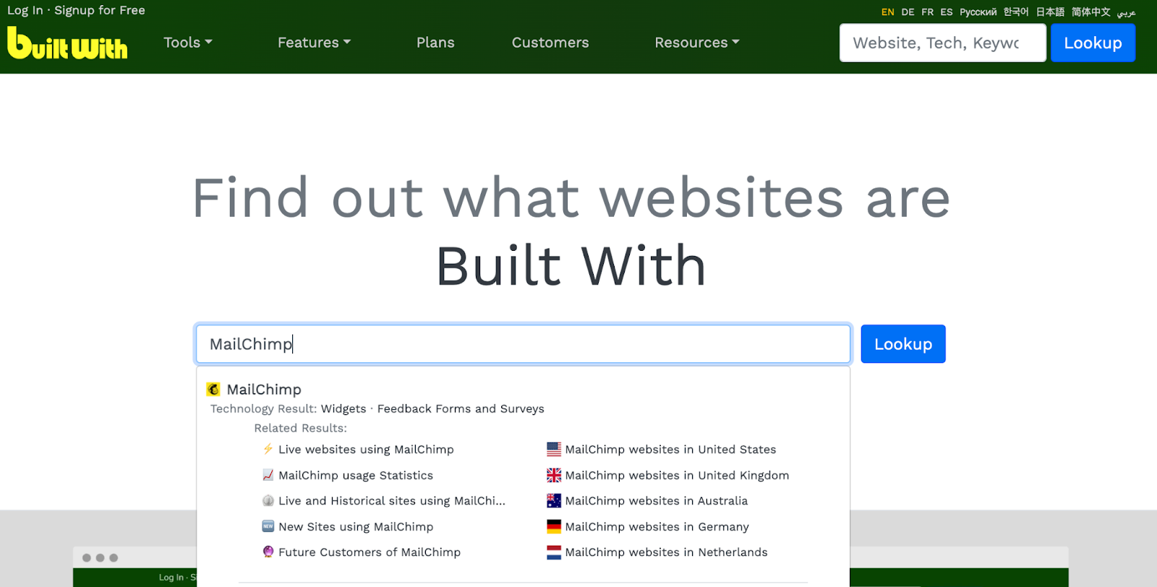Open MailChimp websites in United Kingdom
The height and width of the screenshot is (587, 1157).
pos(677,475)
